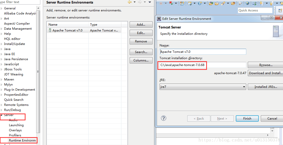Click the red run-stop launch toolbar icon
Viewport: 283px width, 145px height.
pos(171,3)
